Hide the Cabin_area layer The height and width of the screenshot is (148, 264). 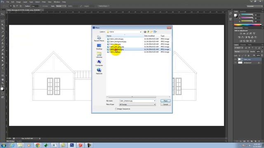[236, 59]
